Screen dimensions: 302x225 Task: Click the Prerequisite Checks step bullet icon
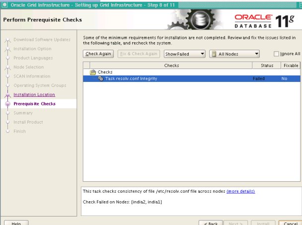click(8, 104)
